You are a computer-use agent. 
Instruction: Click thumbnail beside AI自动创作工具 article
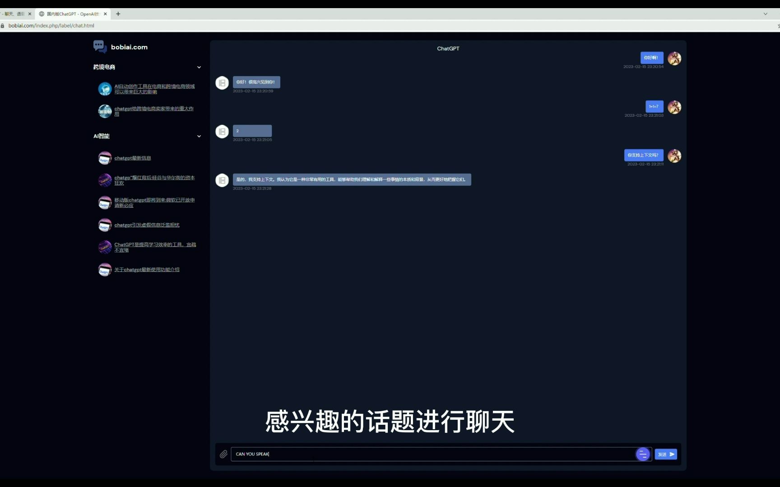point(105,89)
